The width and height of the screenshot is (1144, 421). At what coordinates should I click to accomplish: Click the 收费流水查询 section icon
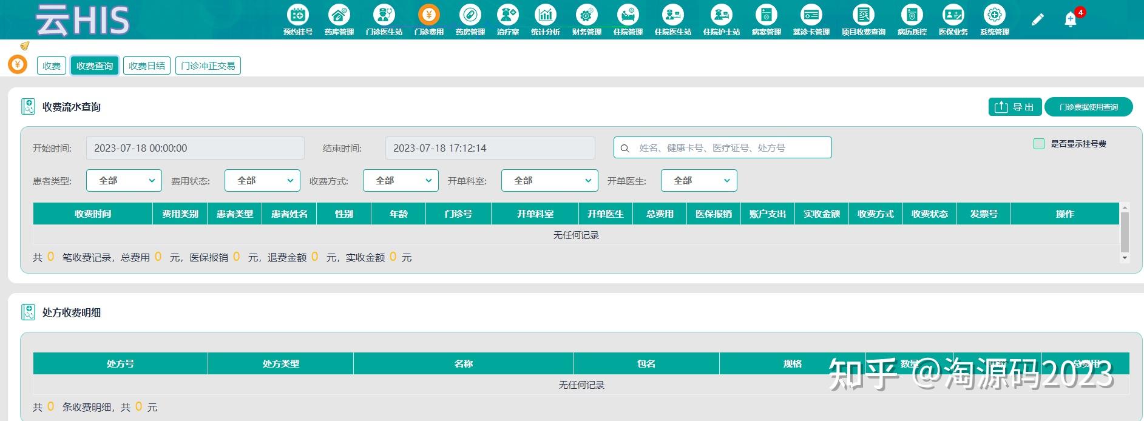[28, 107]
